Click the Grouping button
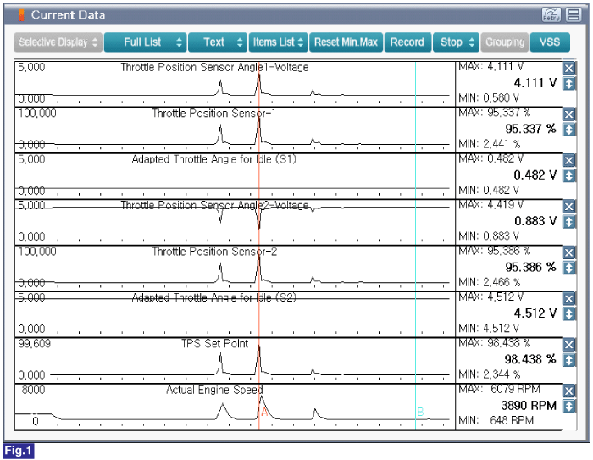Image resolution: width=593 pixels, height=460 pixels. pos(505,42)
